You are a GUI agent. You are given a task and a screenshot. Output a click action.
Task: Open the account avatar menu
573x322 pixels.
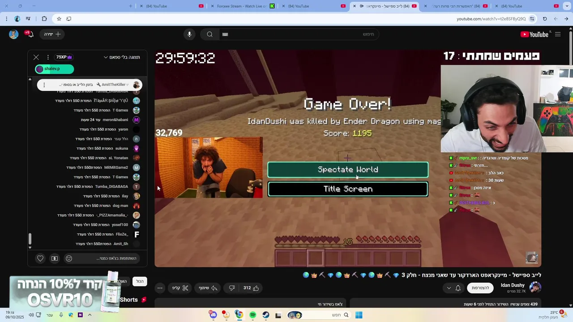coord(13,34)
